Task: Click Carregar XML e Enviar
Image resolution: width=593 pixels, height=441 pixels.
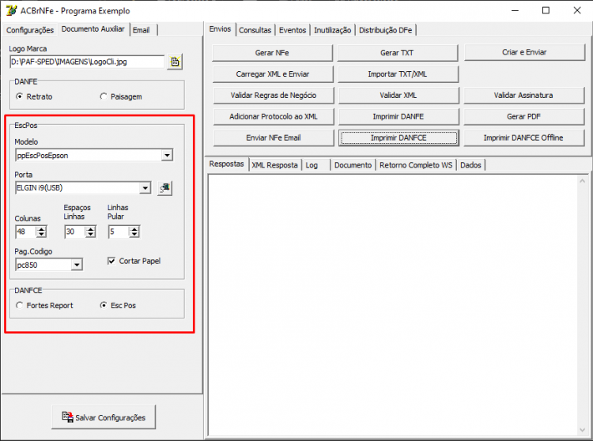Action: [273, 74]
